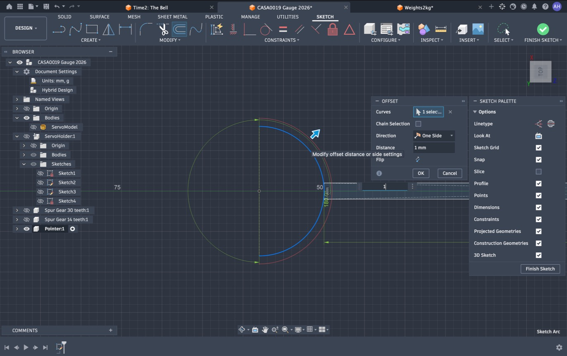Open the notifications bell

click(x=534, y=7)
